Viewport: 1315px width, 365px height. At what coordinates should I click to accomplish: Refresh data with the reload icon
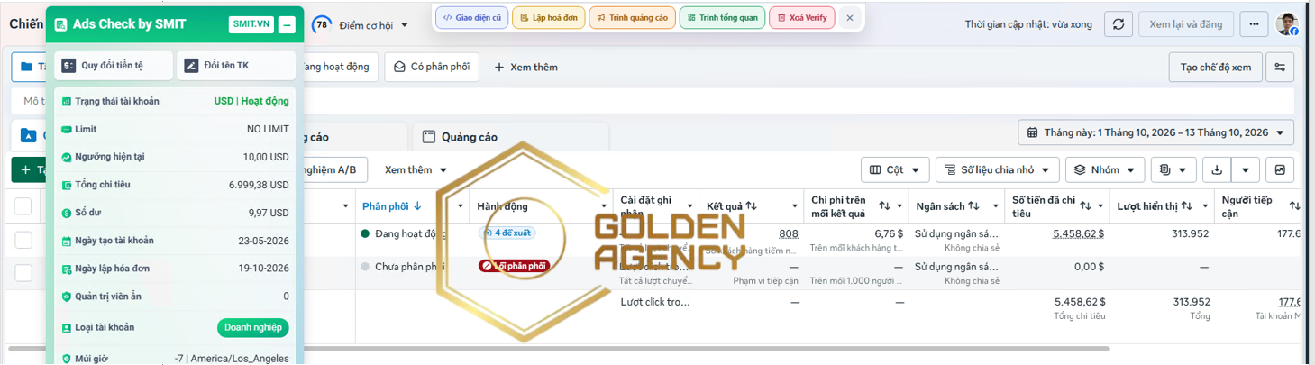1118,24
